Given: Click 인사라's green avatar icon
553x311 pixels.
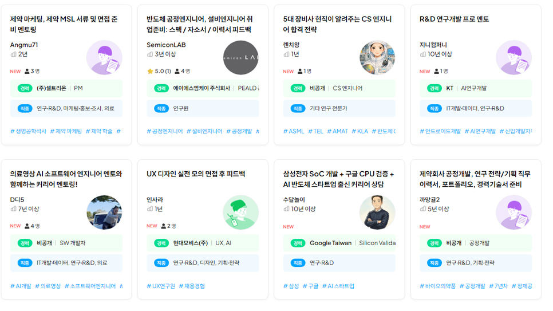Looking at the screenshot, I should tap(241, 212).
